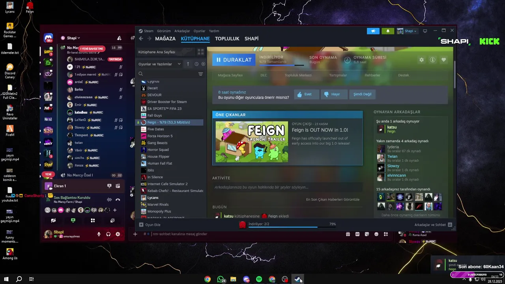The height and width of the screenshot is (284, 505).
Task: Open Steam notifications bell
Action: point(387,31)
